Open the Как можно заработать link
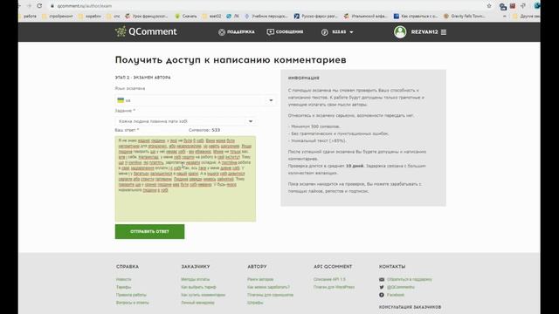Viewport: 559px width, 314px height. (268, 287)
